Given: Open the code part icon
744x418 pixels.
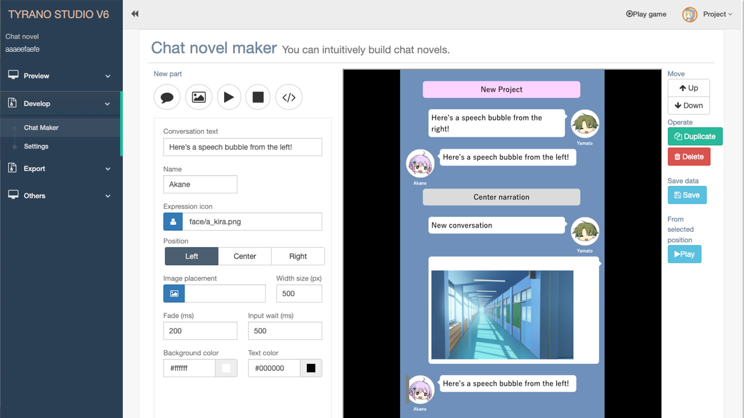Looking at the screenshot, I should [x=289, y=97].
